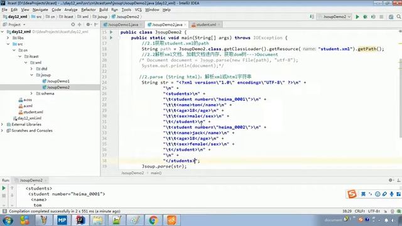The width and height of the screenshot is (402, 226).
Task: Hide the Project tool window icon
Action: click(x=96, y=24)
